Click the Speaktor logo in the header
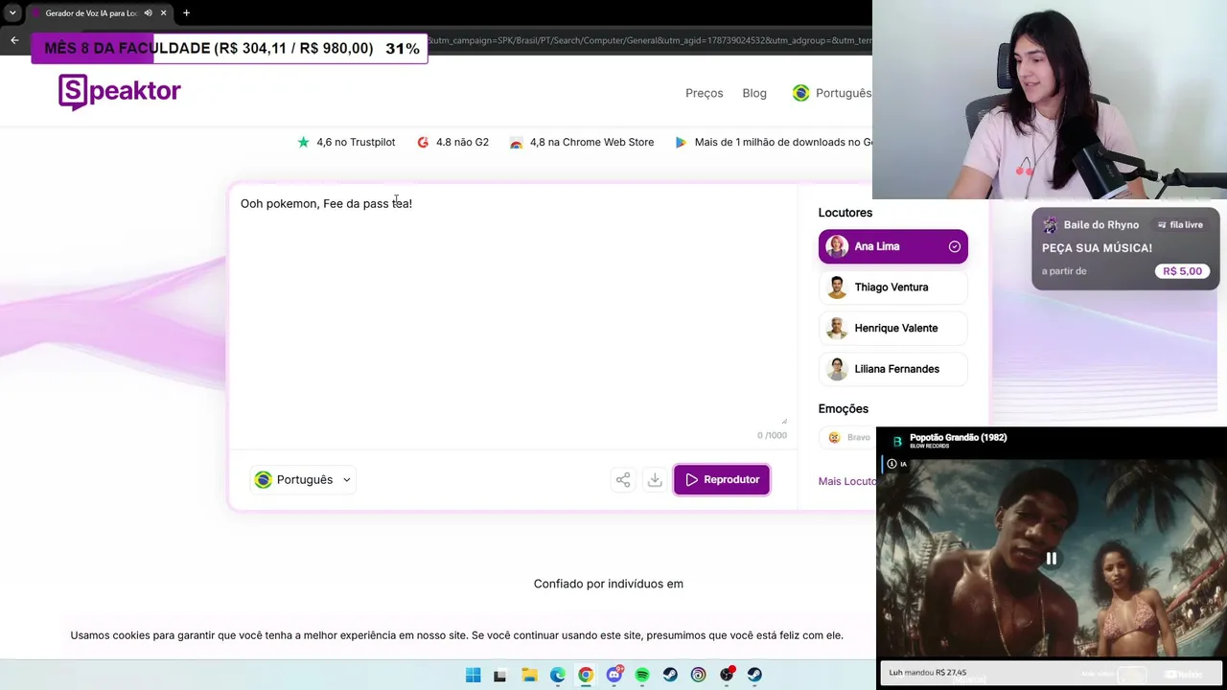This screenshot has height=690, width=1227. tap(120, 92)
